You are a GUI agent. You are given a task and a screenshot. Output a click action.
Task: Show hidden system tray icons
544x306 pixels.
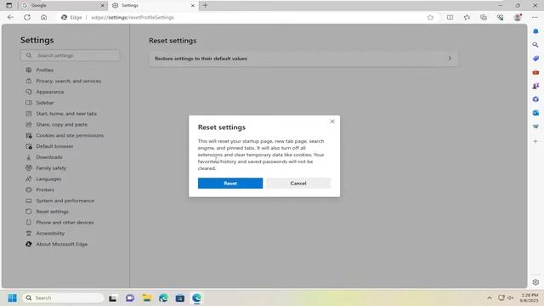click(x=490, y=298)
